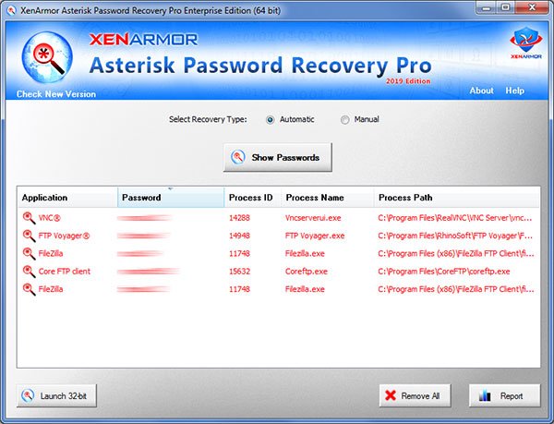This screenshot has height=424, width=554.
Task: Sort by the Application column header
Action: 67,198
